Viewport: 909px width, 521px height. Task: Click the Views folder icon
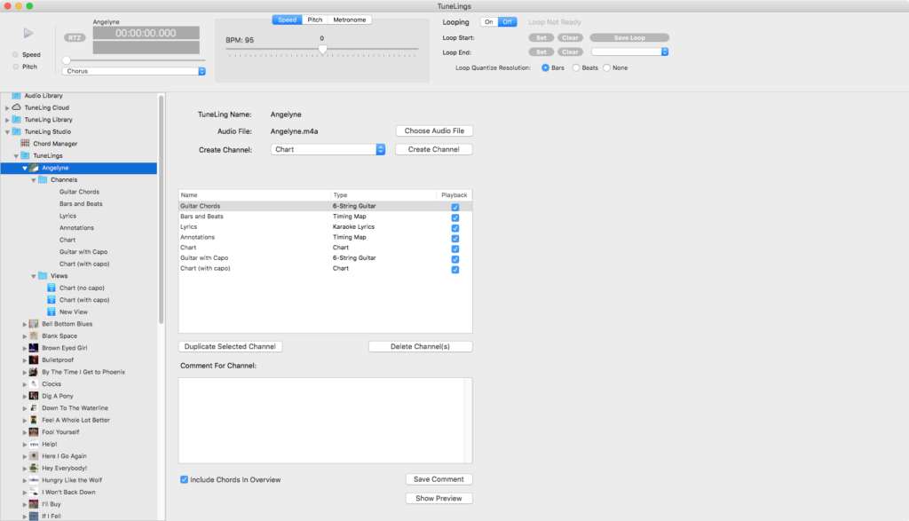click(x=43, y=276)
